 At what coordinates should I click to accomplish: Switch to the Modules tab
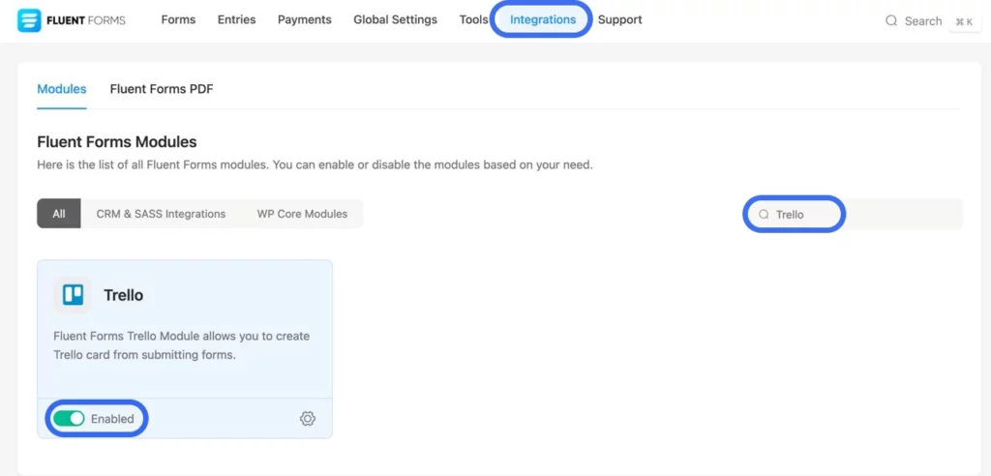(62, 89)
